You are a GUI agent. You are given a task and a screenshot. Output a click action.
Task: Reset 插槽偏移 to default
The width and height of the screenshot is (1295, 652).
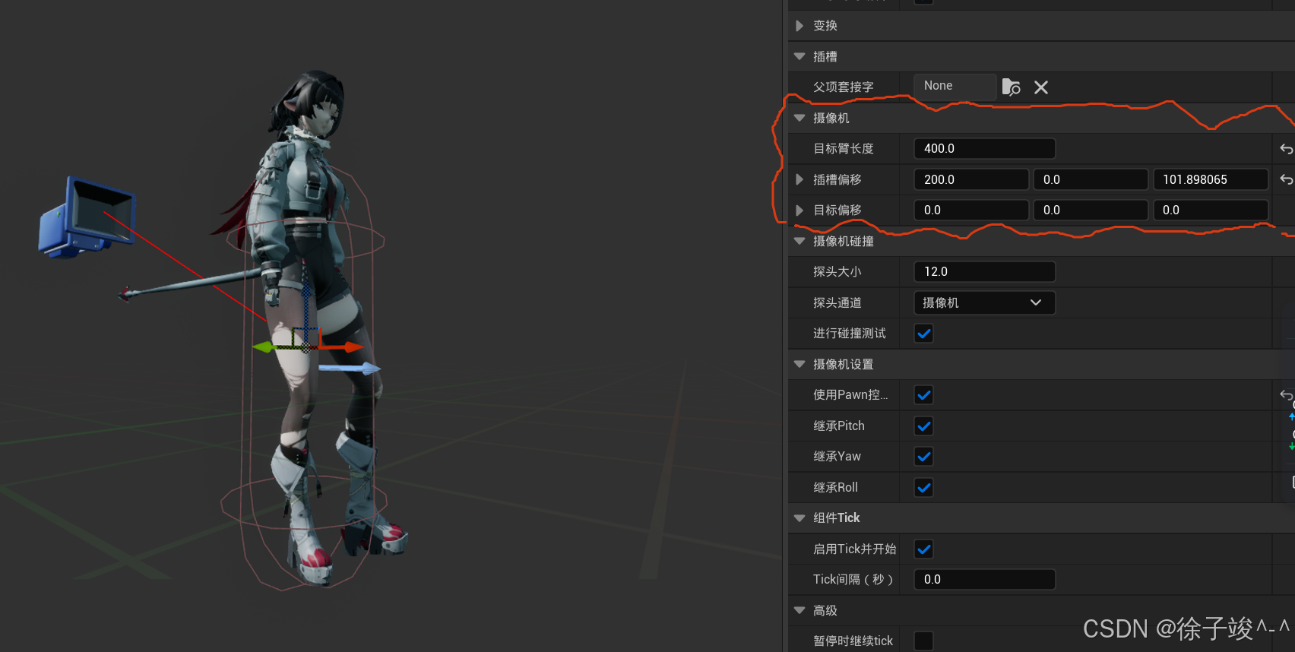point(1286,179)
